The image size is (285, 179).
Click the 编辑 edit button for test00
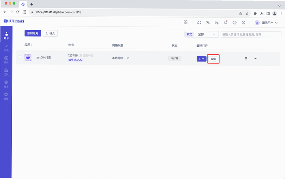pos(213,59)
